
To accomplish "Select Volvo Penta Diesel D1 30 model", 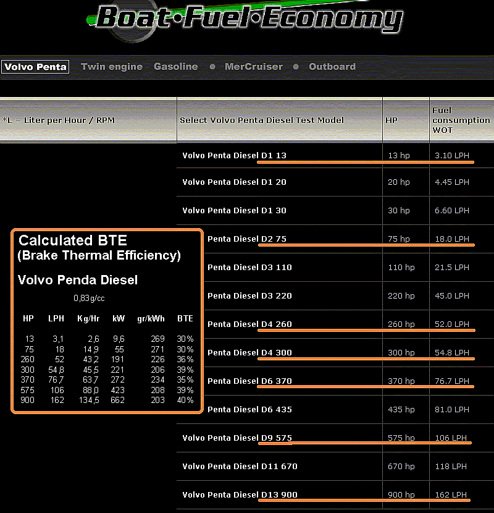I will point(234,210).
